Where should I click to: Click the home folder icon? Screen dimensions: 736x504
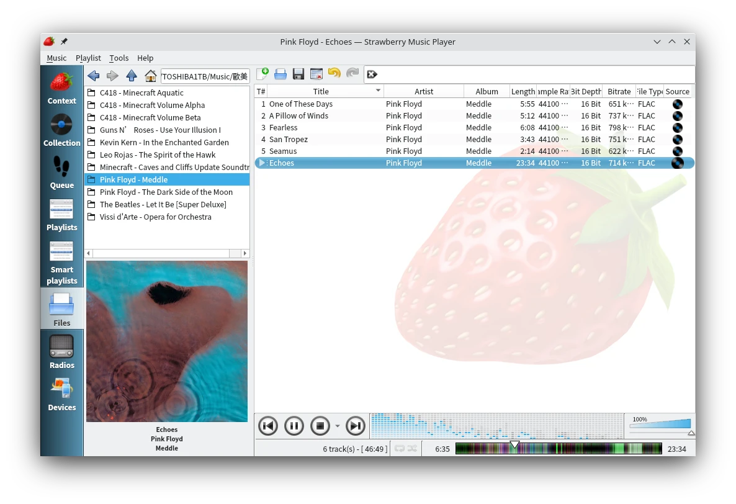click(150, 76)
